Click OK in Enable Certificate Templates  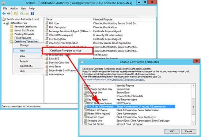[172, 131]
